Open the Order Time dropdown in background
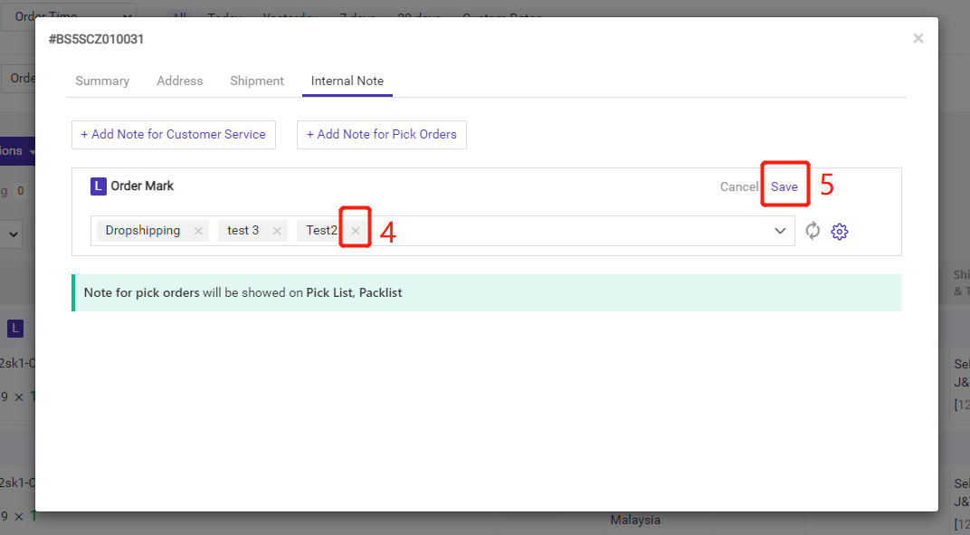This screenshot has width=970, height=535. click(x=68, y=16)
